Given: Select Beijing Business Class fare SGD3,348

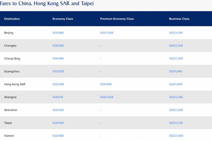Looking at the screenshot, I should (x=176, y=33).
